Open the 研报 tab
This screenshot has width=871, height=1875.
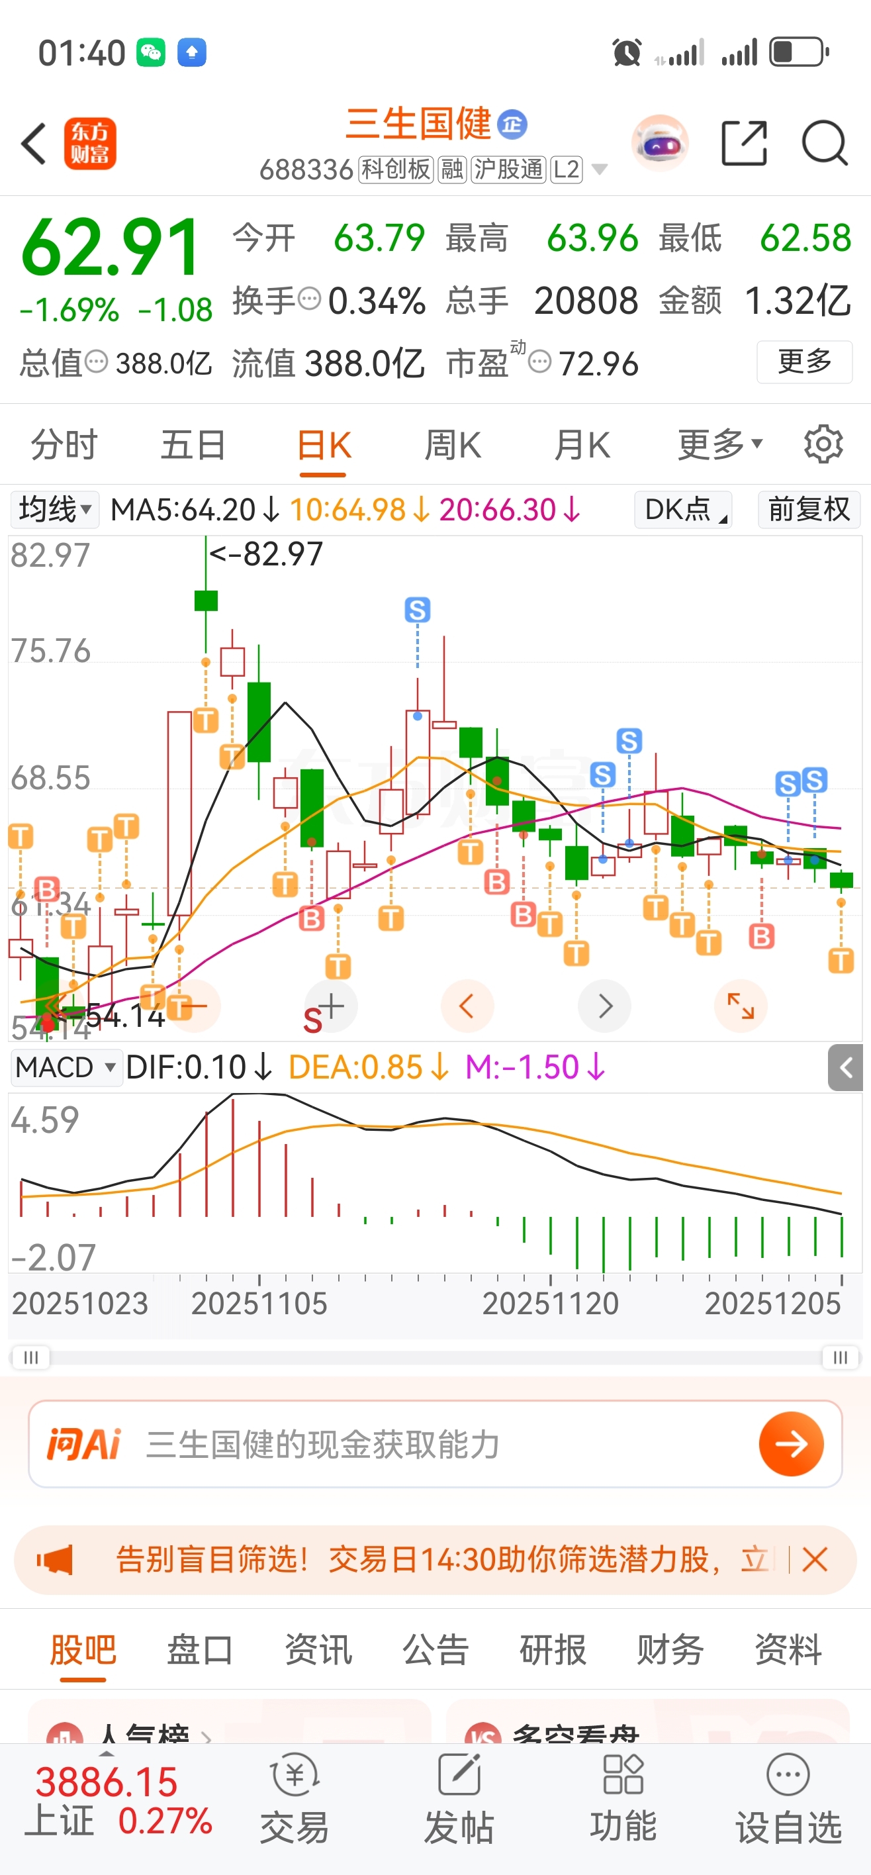pos(553,1649)
